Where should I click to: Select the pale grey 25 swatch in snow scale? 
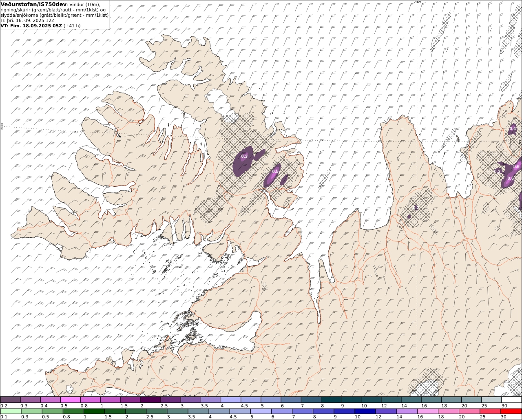[x=491, y=400]
